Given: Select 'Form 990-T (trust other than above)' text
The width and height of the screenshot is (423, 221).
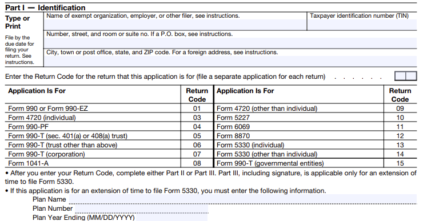Looking at the screenshot, I should (x=62, y=145).
